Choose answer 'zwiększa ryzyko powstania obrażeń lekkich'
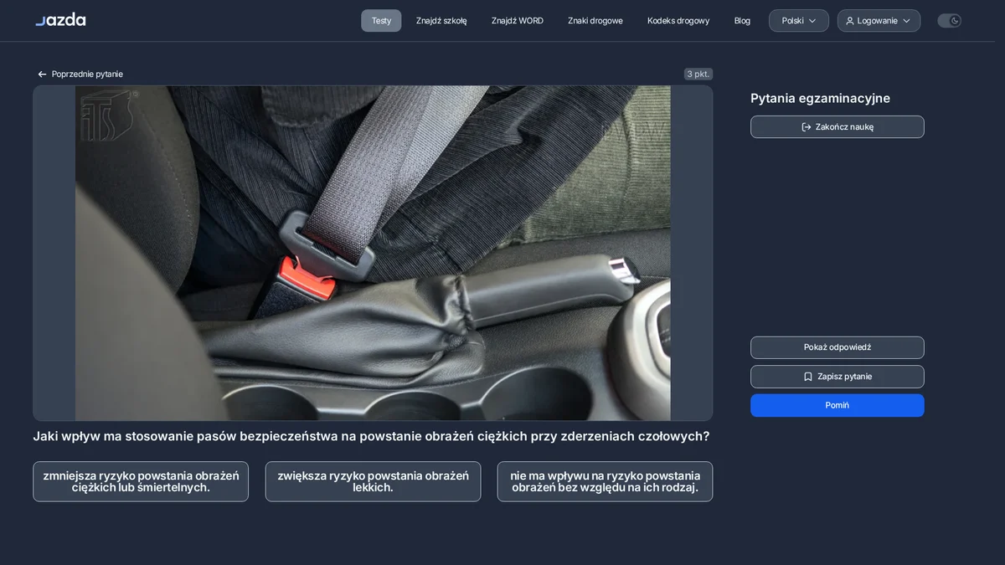 [x=373, y=481]
